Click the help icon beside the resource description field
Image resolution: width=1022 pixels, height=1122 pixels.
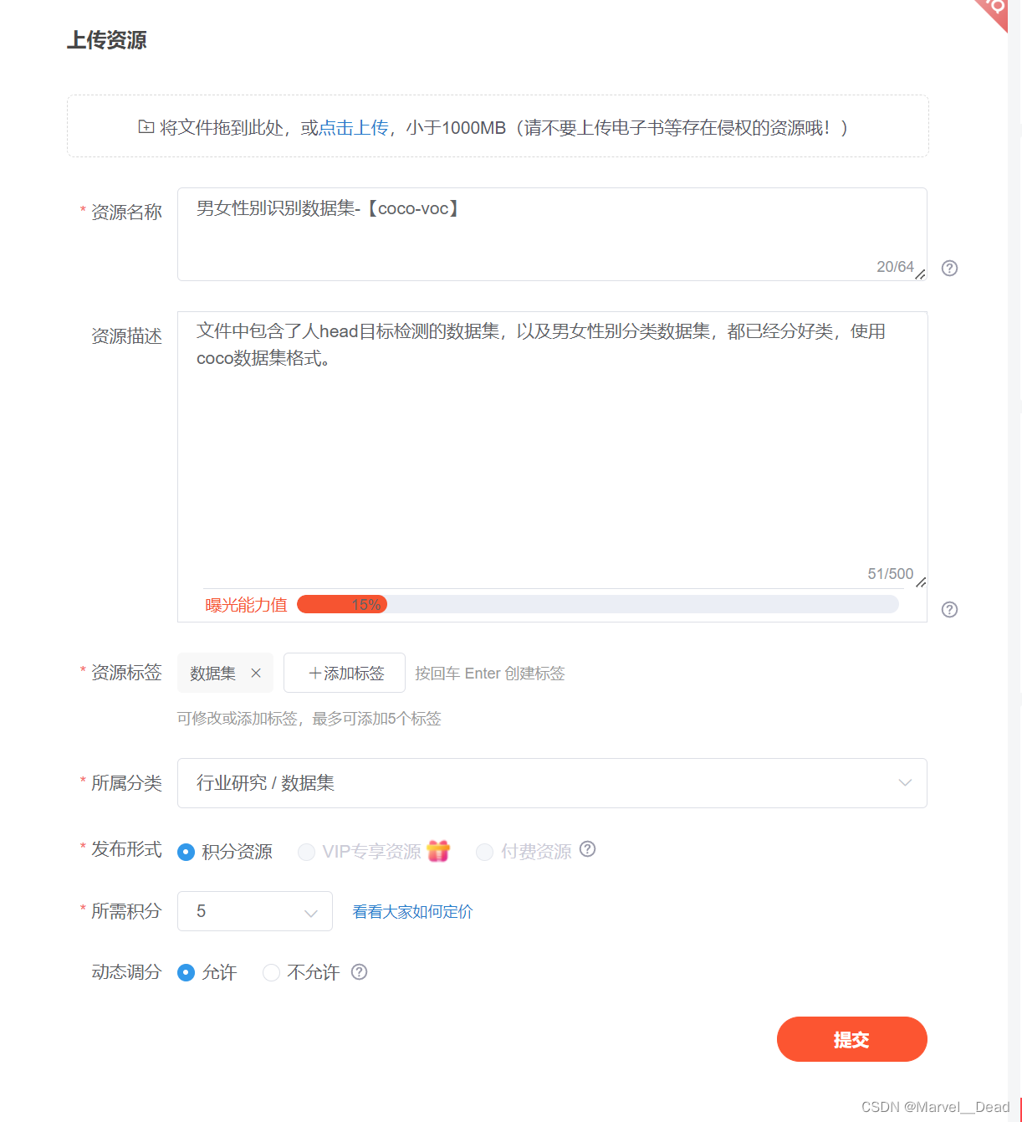(x=949, y=609)
